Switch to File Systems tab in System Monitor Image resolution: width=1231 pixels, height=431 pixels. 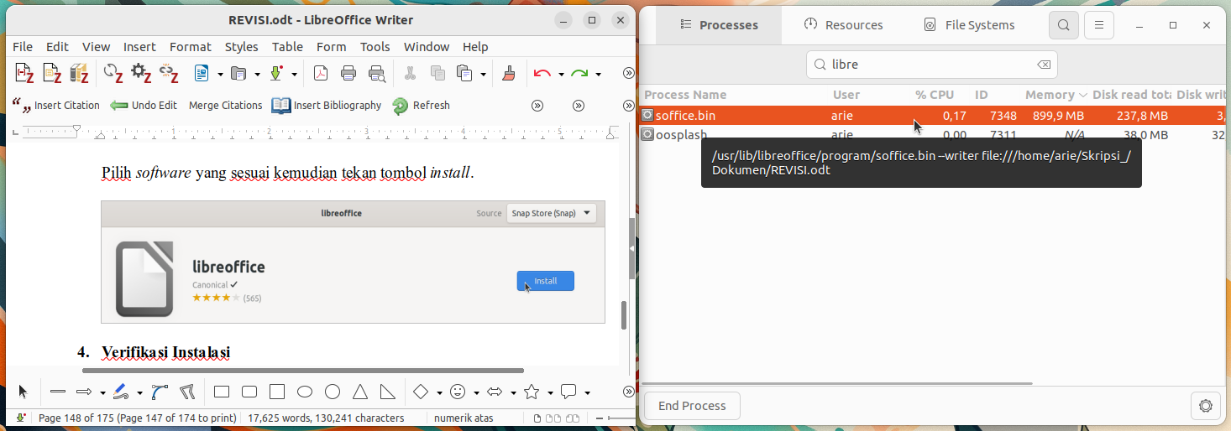pos(969,25)
